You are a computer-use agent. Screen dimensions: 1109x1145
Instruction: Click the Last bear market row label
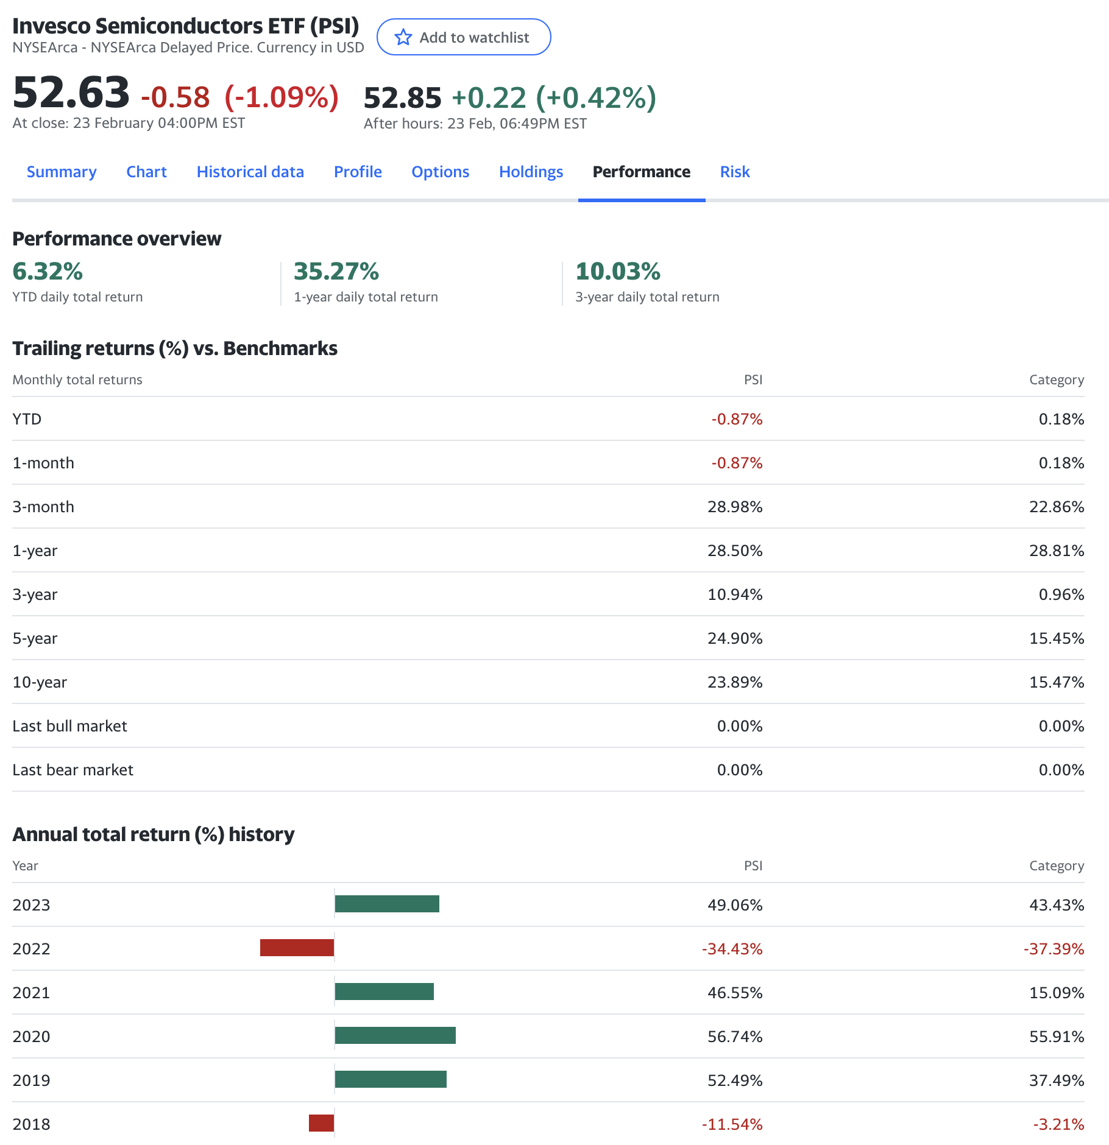coord(73,770)
